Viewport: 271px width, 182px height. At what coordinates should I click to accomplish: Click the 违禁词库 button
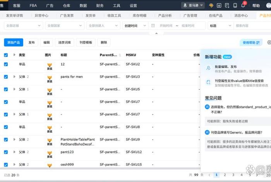click(x=65, y=42)
